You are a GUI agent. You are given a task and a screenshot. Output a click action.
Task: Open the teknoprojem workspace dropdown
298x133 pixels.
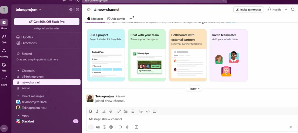coord(28,10)
